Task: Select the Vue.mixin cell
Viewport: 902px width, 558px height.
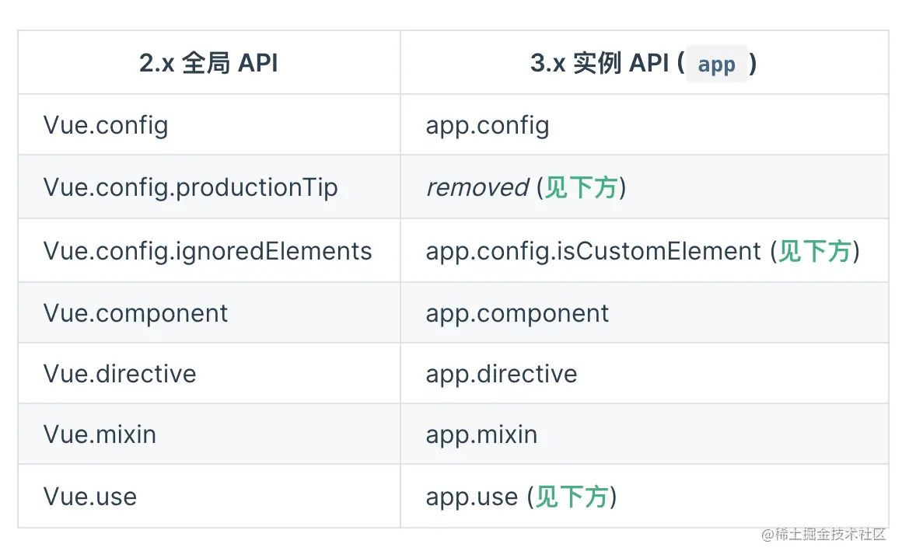Action: click(x=100, y=434)
